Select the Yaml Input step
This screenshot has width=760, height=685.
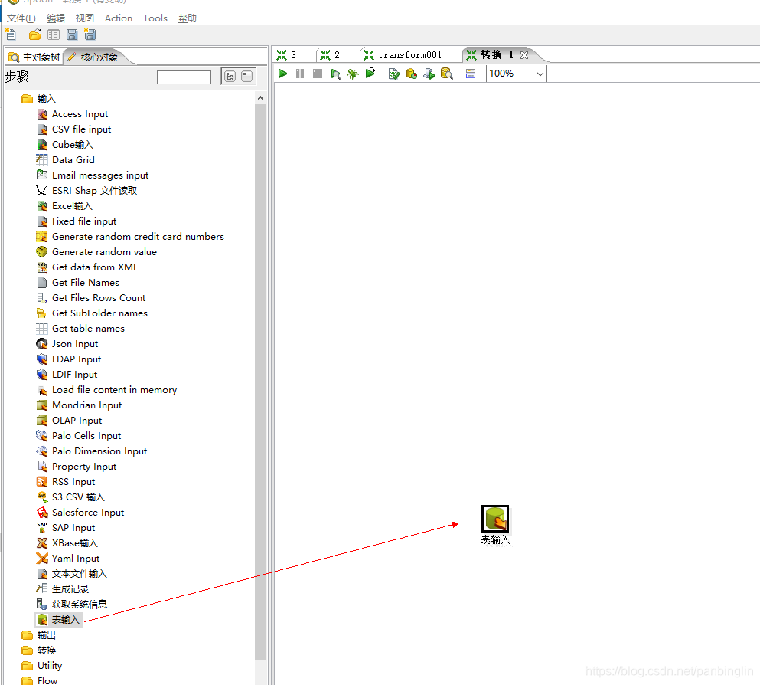coord(68,559)
